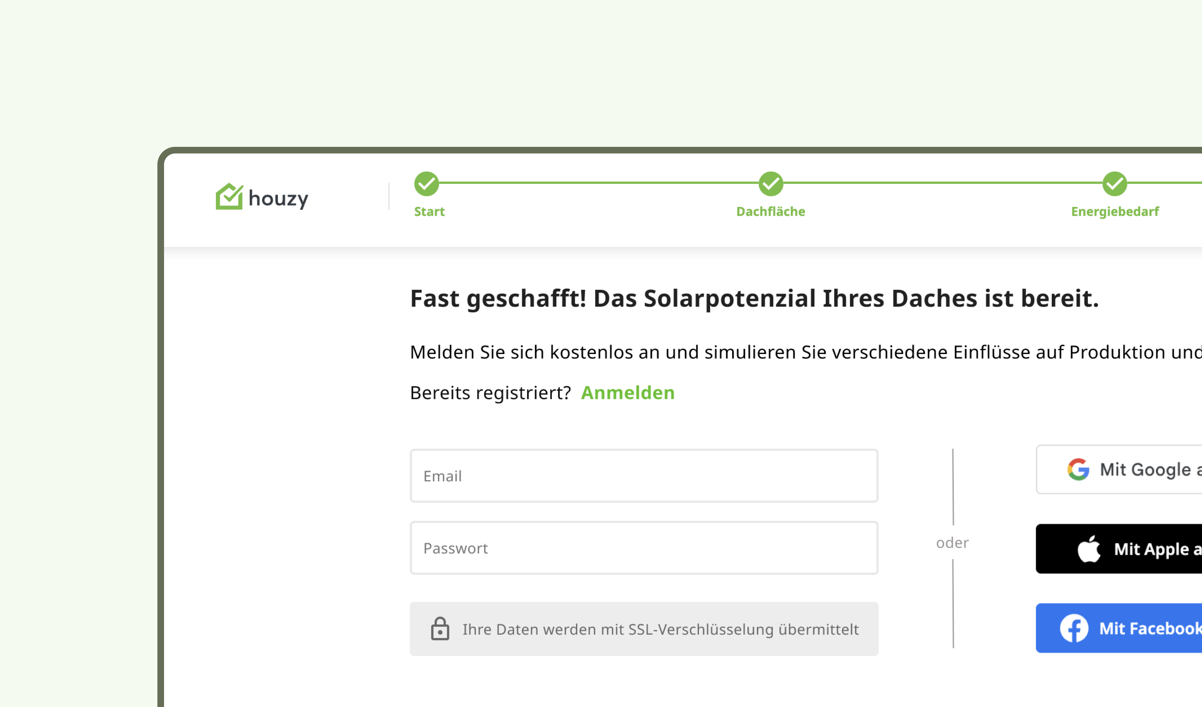
Task: Select the Energiebedarf step label
Action: point(1115,211)
